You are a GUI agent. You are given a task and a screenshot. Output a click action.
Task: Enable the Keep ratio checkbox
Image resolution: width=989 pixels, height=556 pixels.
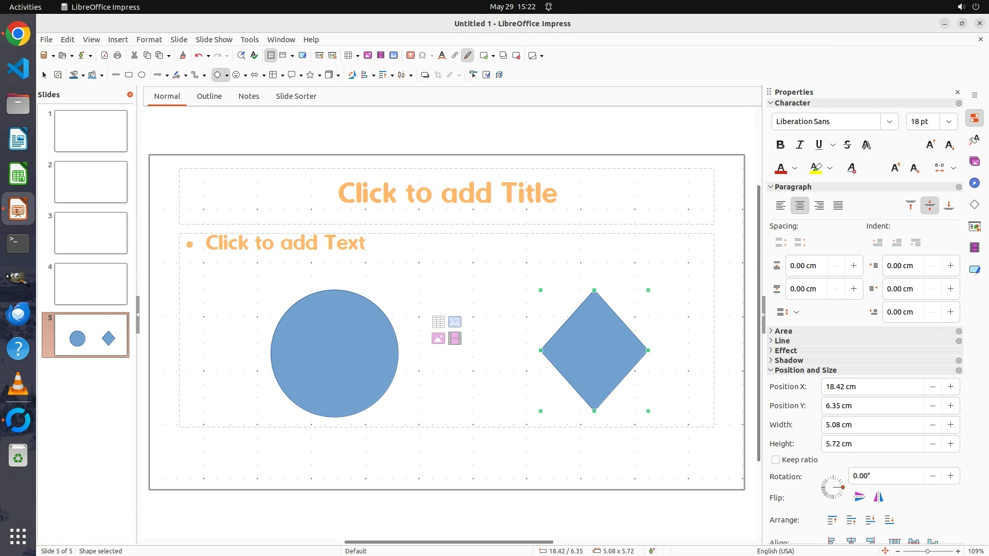[776, 460]
